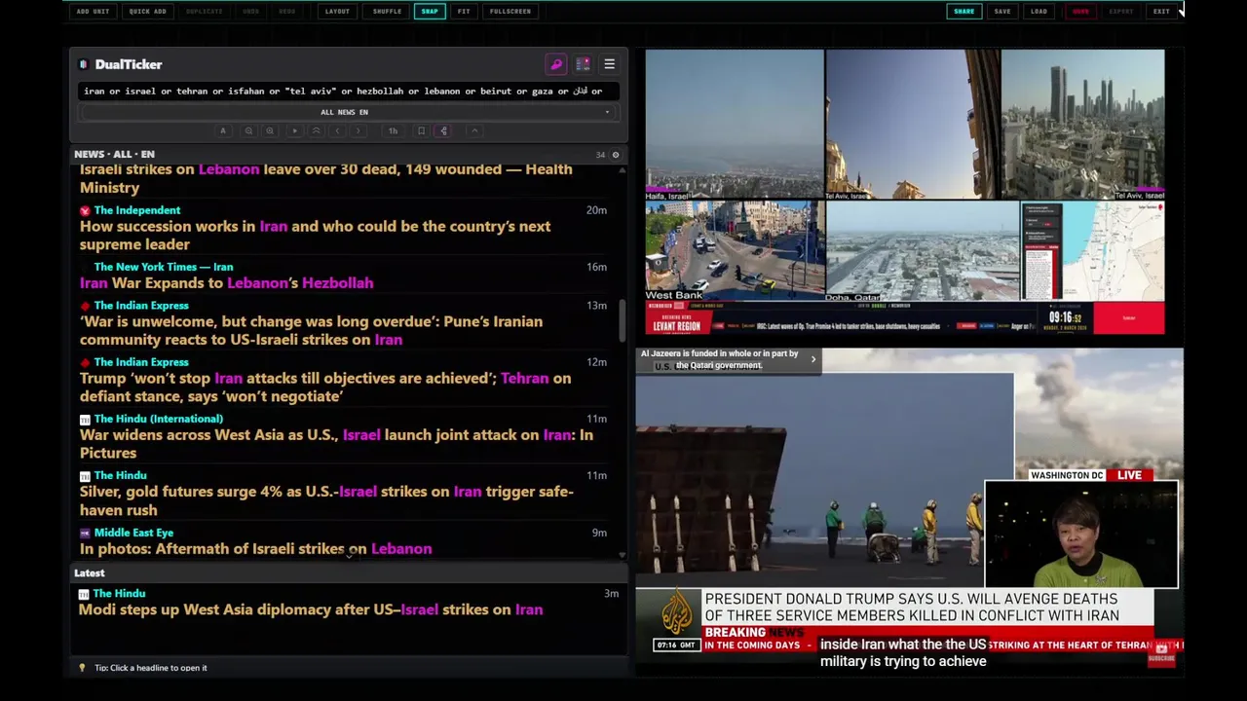
Task: Click the 'A' font size icon
Action: [223, 130]
